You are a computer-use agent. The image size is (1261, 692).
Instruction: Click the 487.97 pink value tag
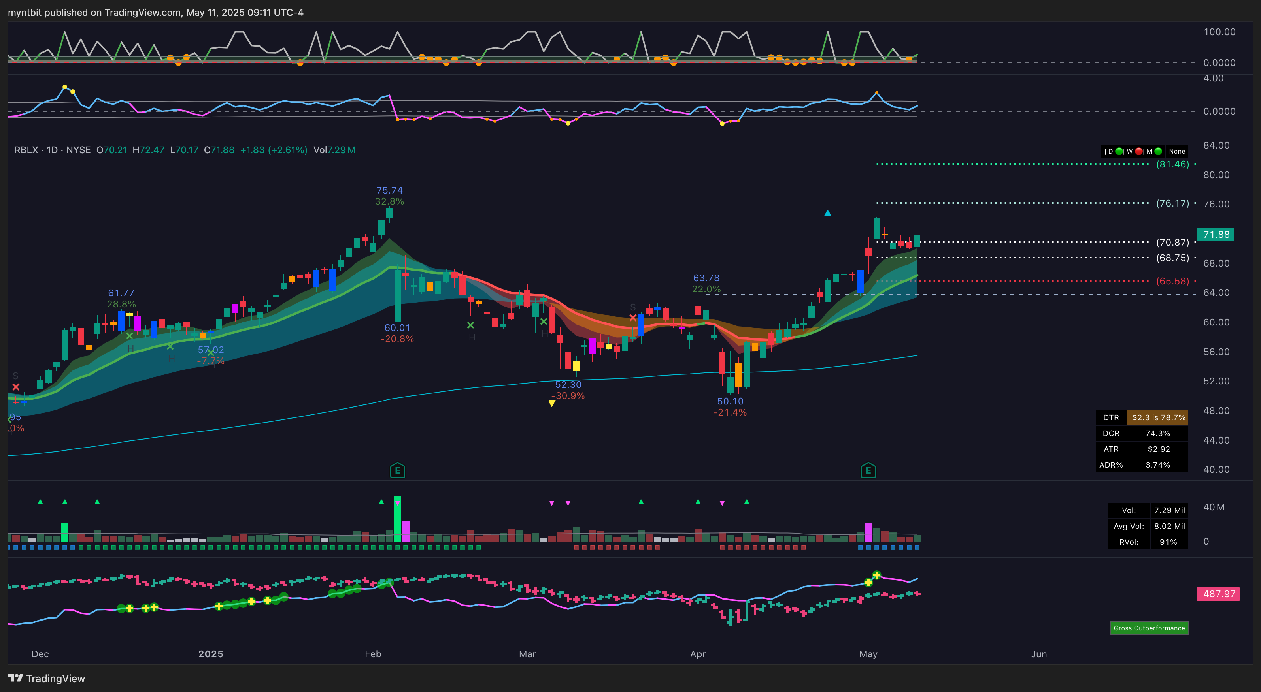click(1218, 594)
